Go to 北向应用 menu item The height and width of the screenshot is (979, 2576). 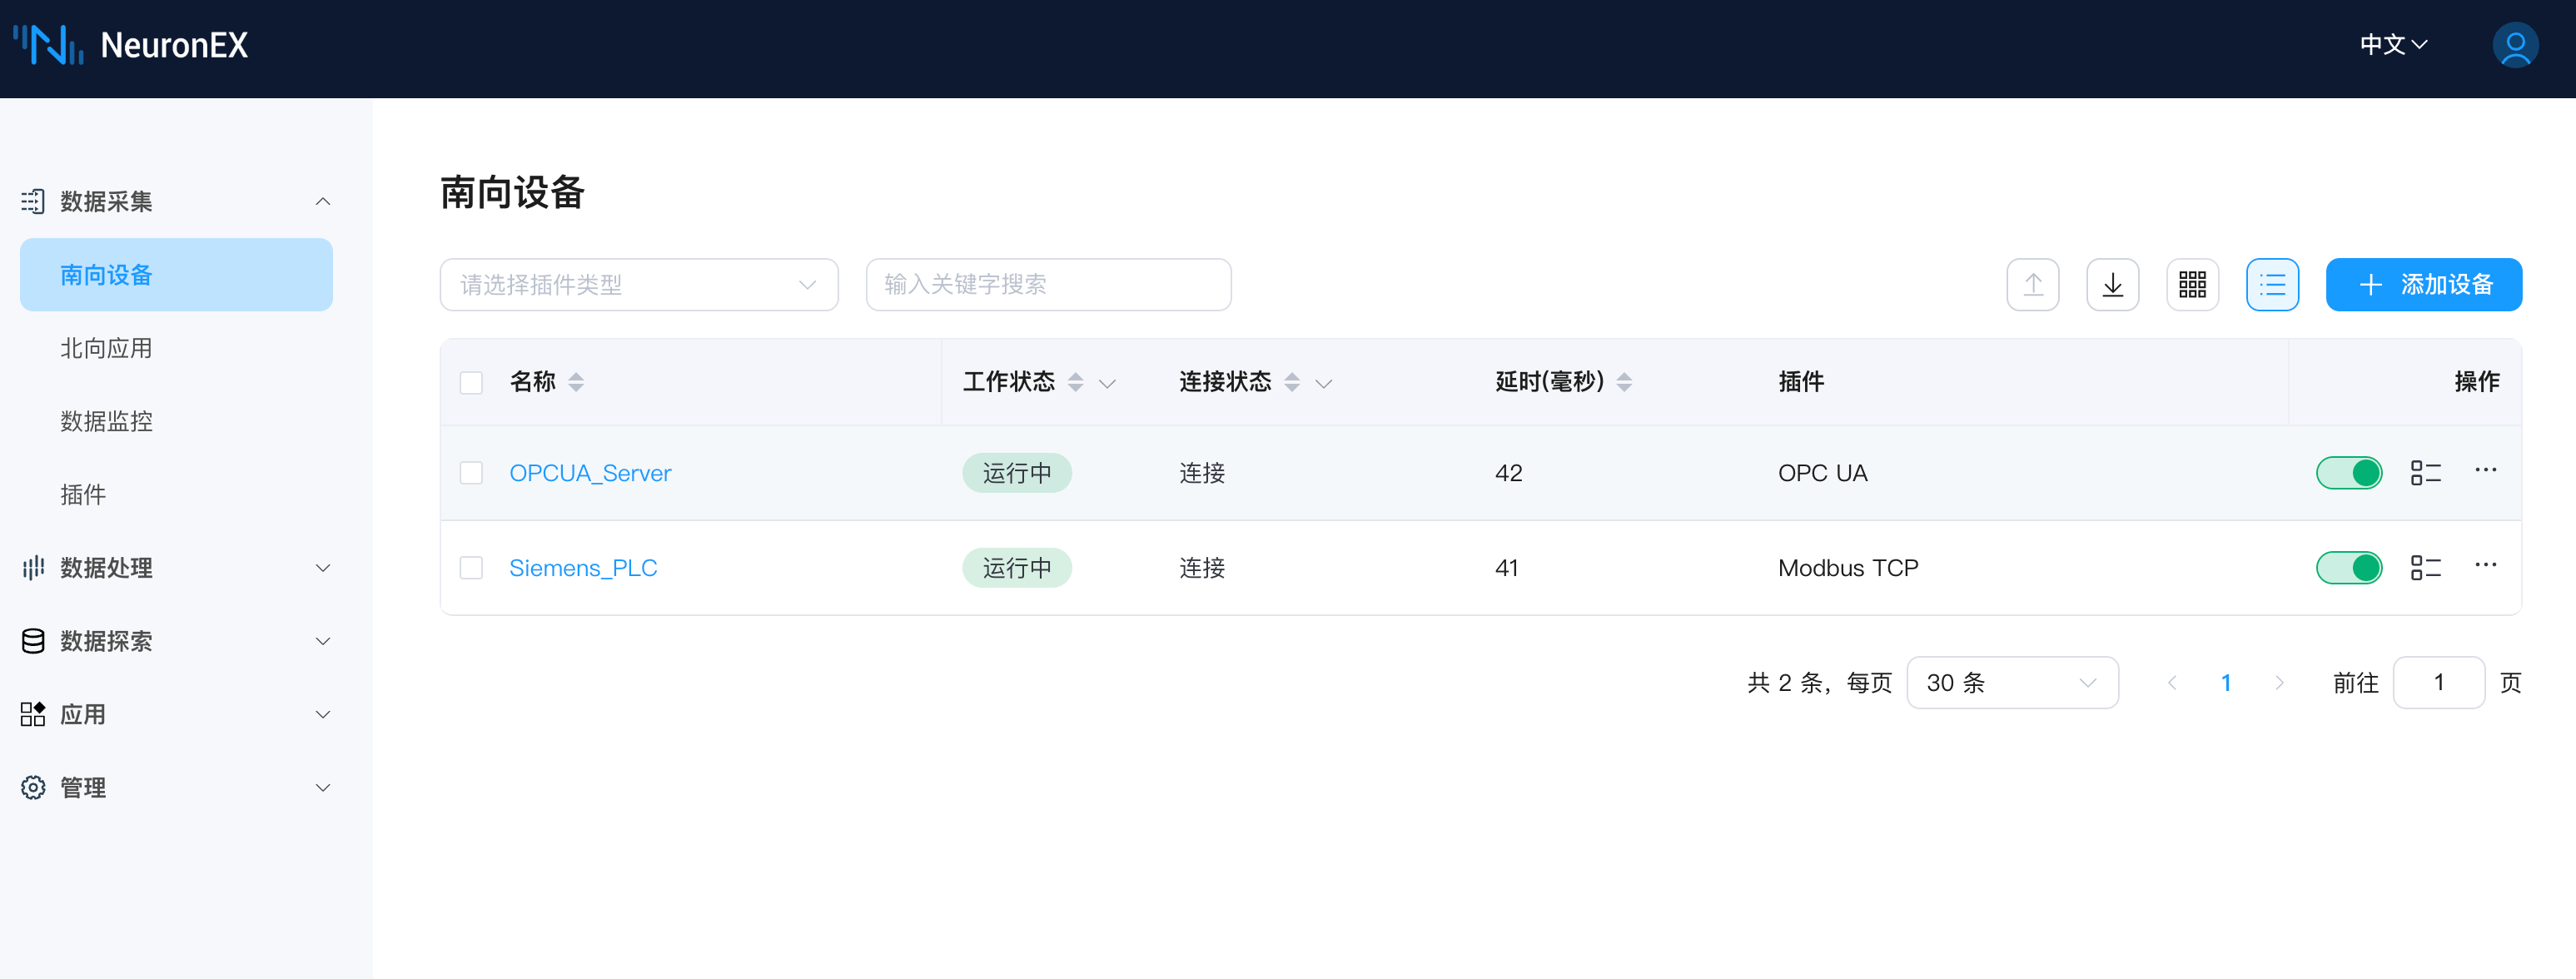[106, 348]
